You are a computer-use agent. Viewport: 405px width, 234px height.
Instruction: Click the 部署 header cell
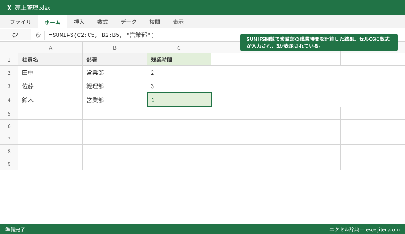tap(115, 59)
